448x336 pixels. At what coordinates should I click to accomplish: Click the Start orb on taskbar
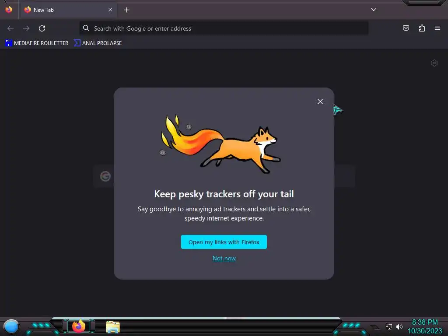[x=11, y=326]
